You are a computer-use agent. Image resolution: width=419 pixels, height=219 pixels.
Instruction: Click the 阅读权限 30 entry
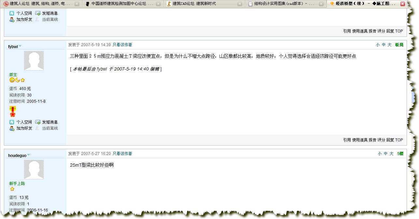coord(21,95)
